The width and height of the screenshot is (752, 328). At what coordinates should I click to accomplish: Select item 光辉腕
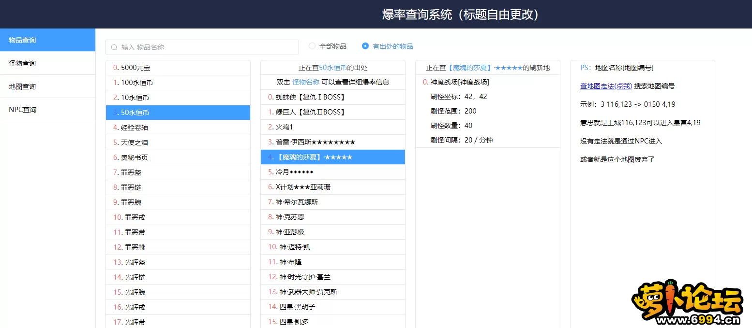point(178,292)
